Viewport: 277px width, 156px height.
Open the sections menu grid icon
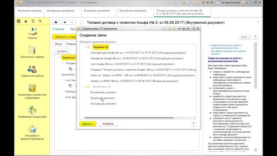(x=19, y=21)
